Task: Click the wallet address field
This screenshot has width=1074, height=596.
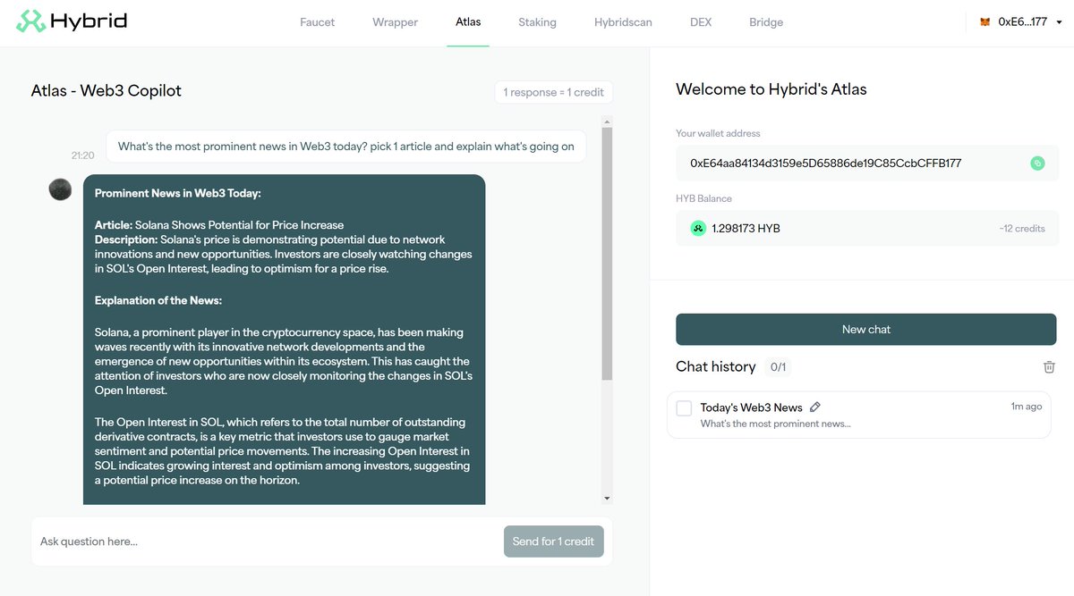Action: (x=866, y=164)
